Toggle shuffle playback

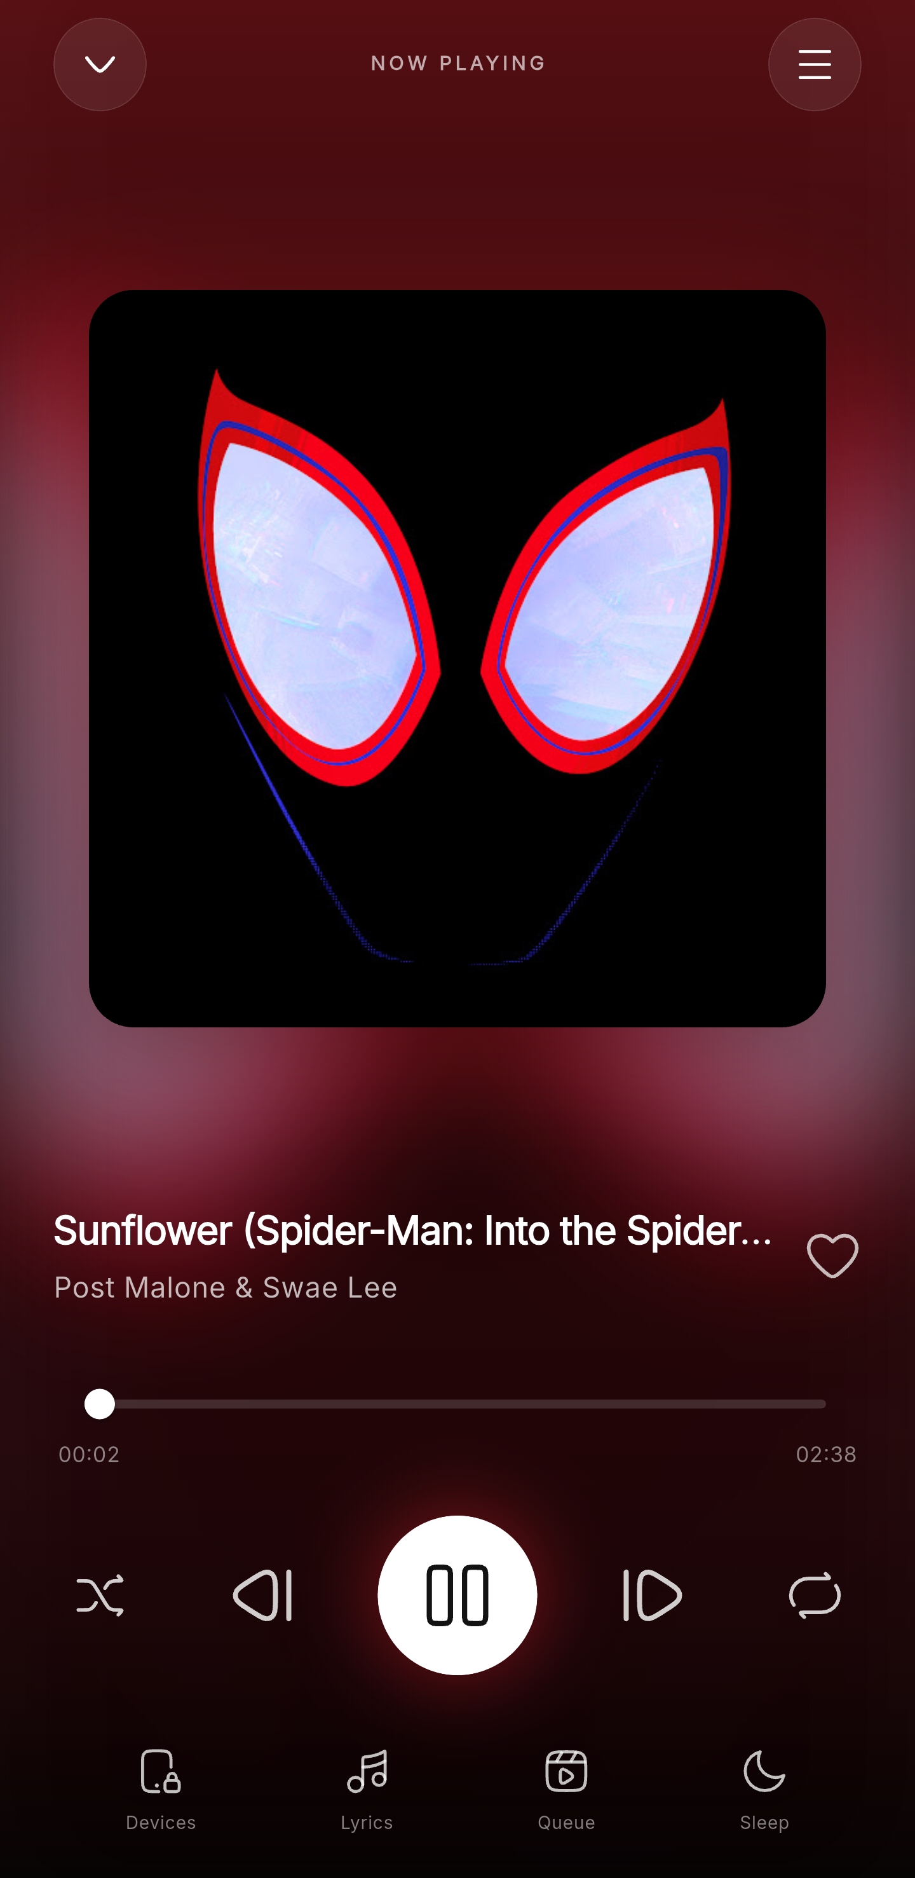click(x=100, y=1595)
